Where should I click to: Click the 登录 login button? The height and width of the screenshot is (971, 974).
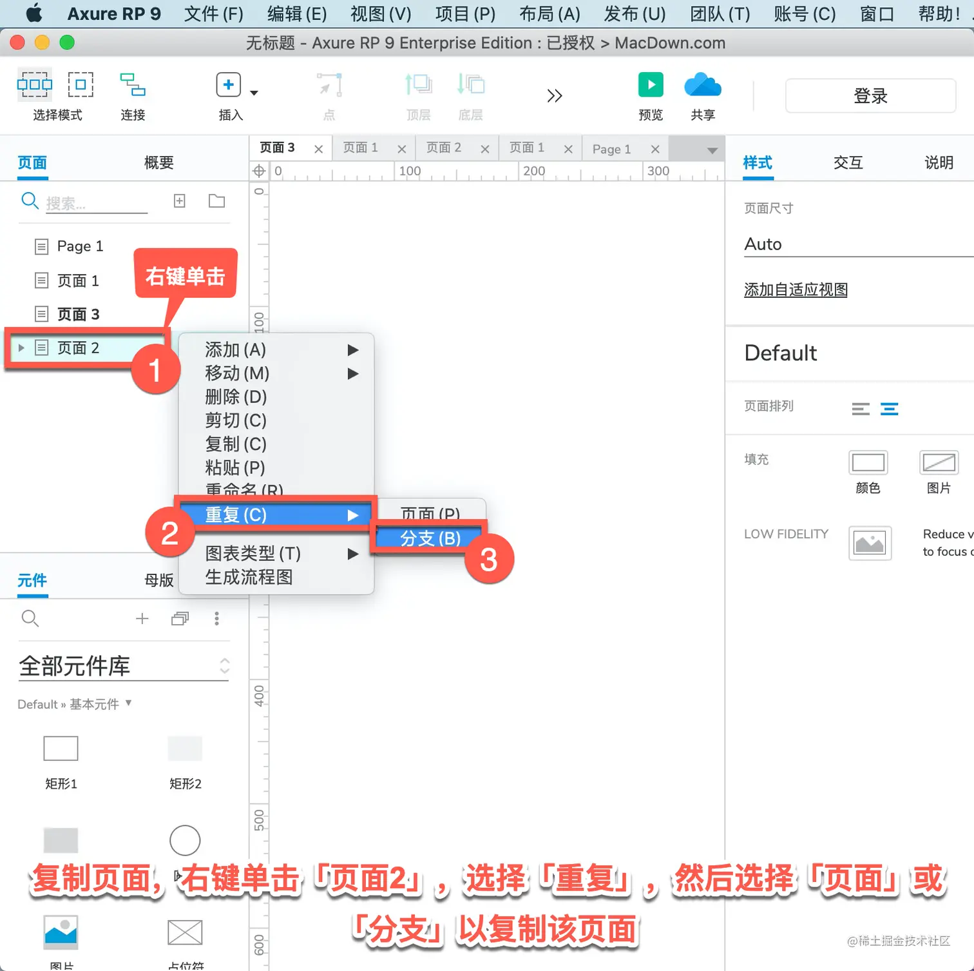click(x=870, y=95)
